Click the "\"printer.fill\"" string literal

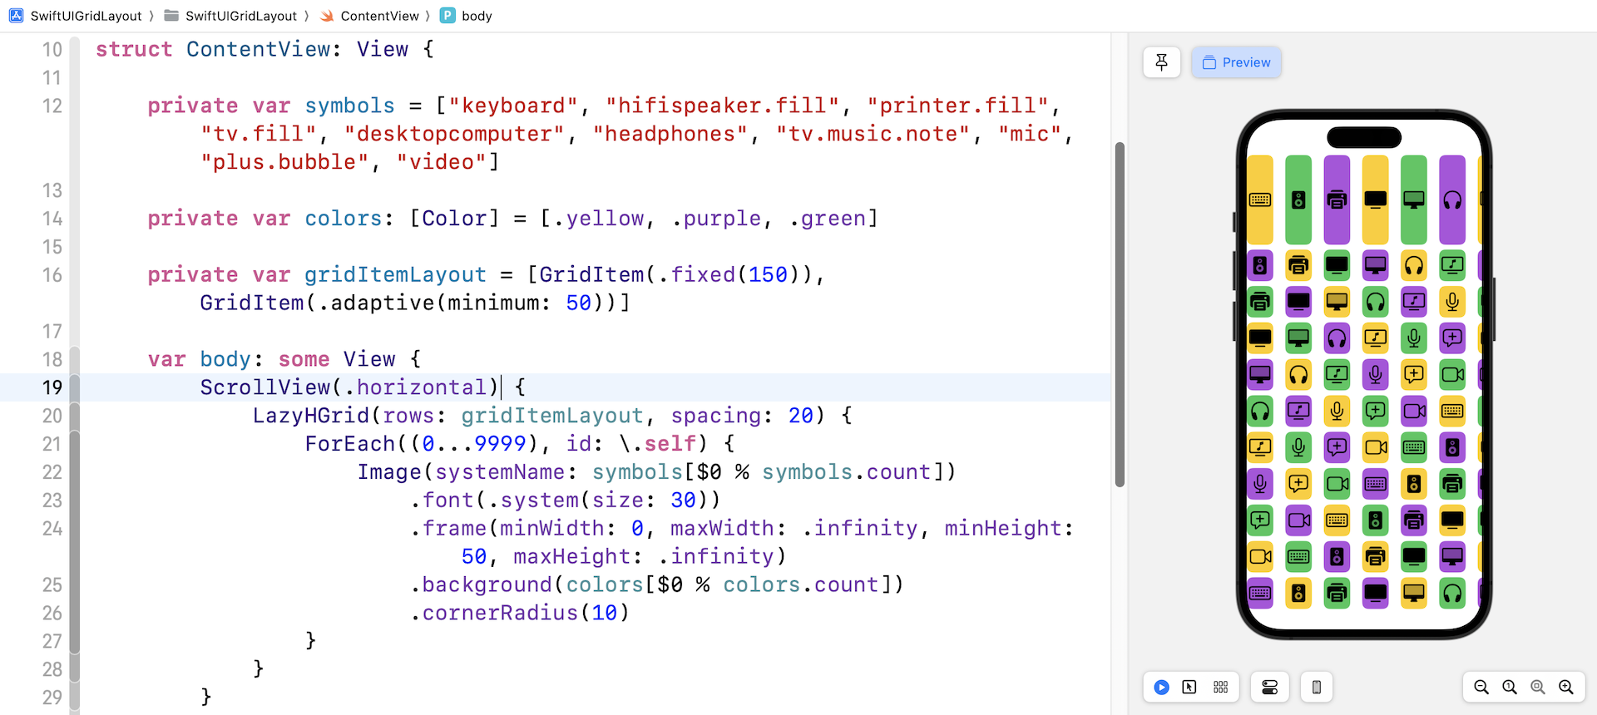(x=957, y=106)
